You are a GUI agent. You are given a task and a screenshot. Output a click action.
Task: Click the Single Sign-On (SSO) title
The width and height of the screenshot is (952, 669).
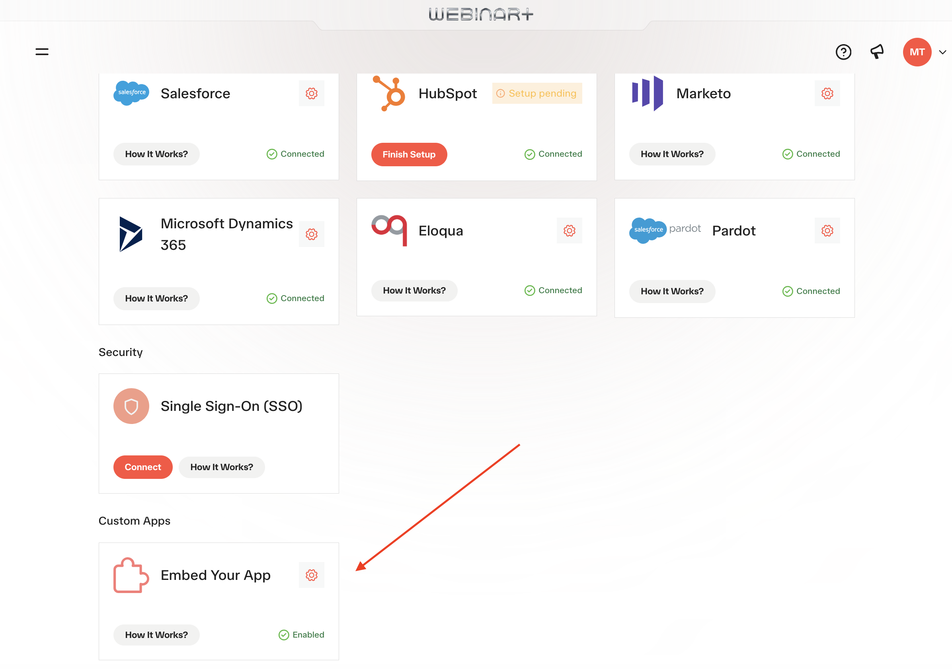point(231,406)
